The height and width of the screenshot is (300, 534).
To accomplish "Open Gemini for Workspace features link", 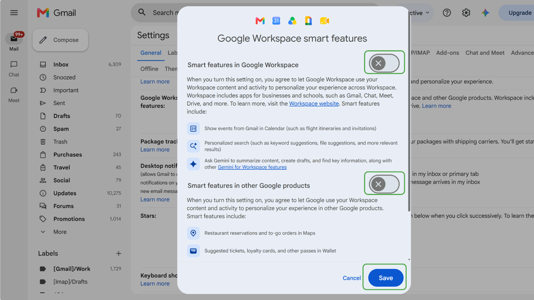I will 252,167.
